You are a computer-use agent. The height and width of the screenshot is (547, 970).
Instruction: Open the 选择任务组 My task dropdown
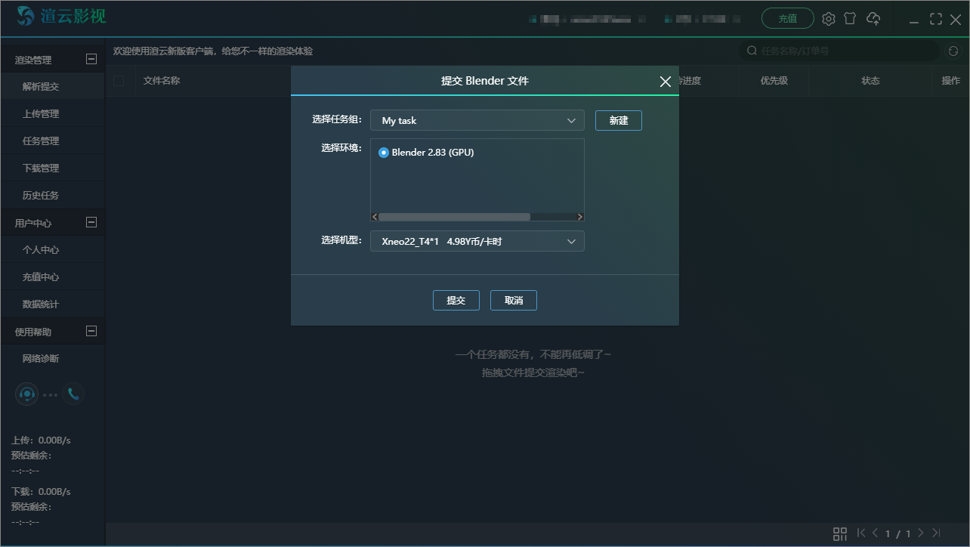[x=477, y=120]
